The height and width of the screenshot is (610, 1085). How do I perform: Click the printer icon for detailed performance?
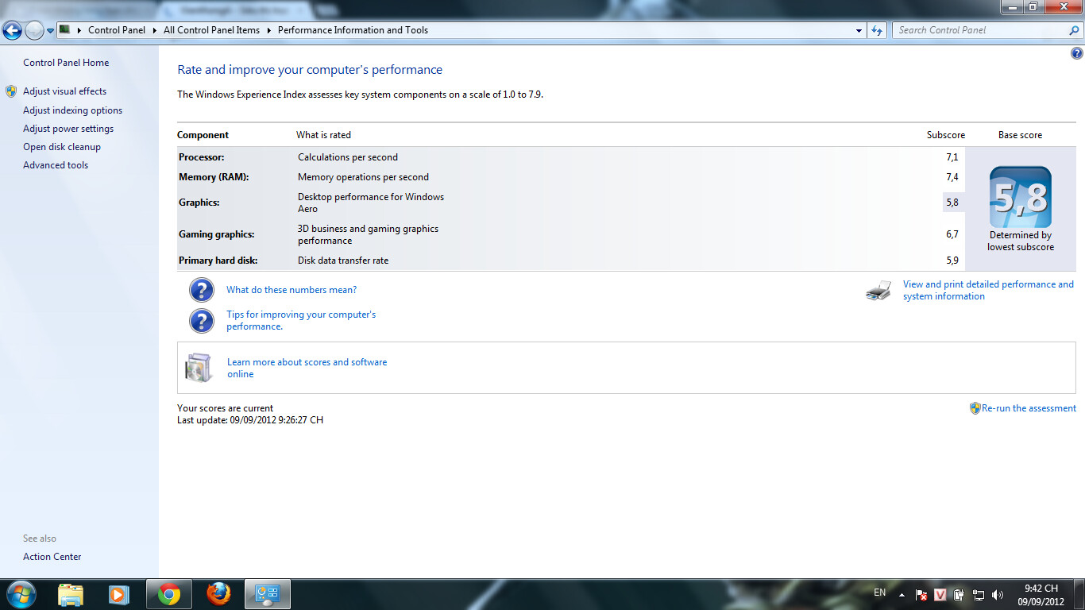point(878,291)
